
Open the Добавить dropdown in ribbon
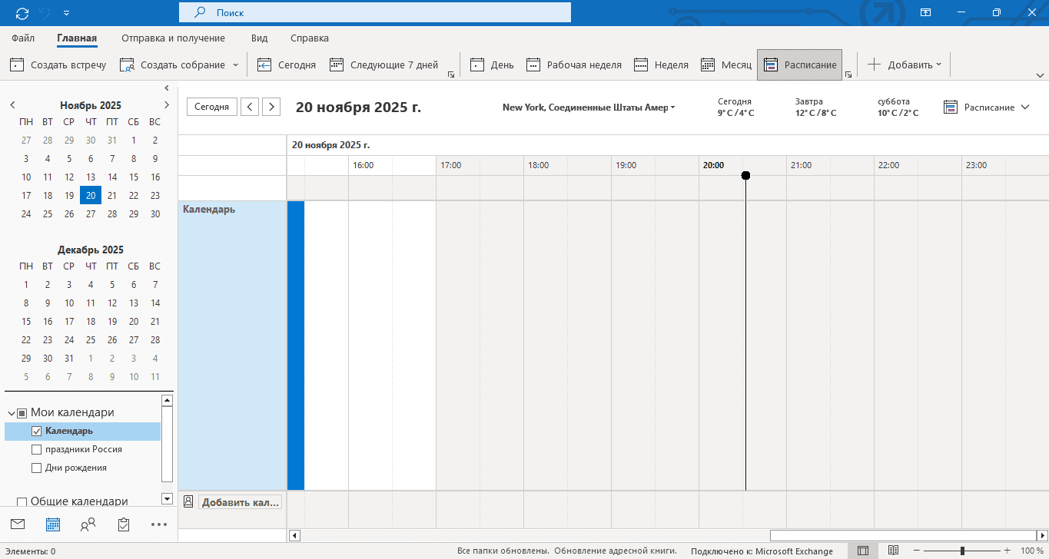(x=905, y=65)
